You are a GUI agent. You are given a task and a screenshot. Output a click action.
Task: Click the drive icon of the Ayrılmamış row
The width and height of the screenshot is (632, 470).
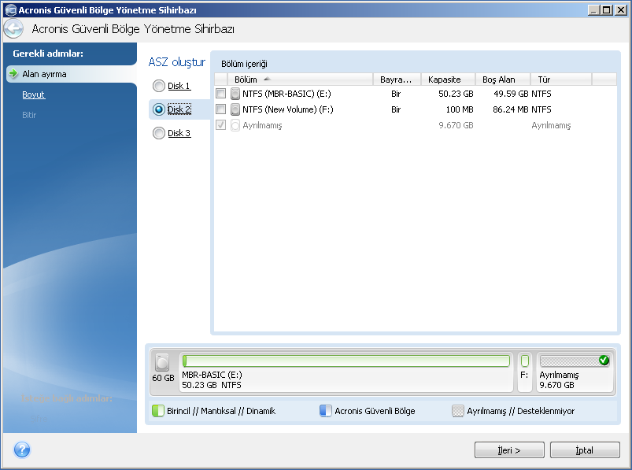tap(235, 125)
